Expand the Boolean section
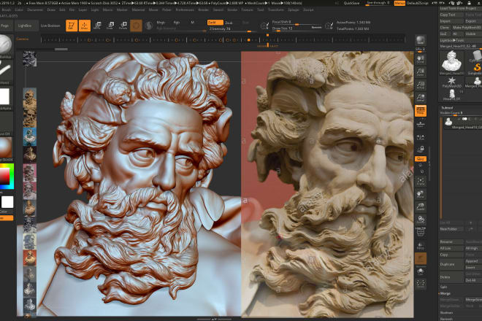 tap(447, 313)
